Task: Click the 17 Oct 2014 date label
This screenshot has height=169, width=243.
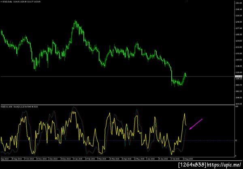Action: [29, 159]
